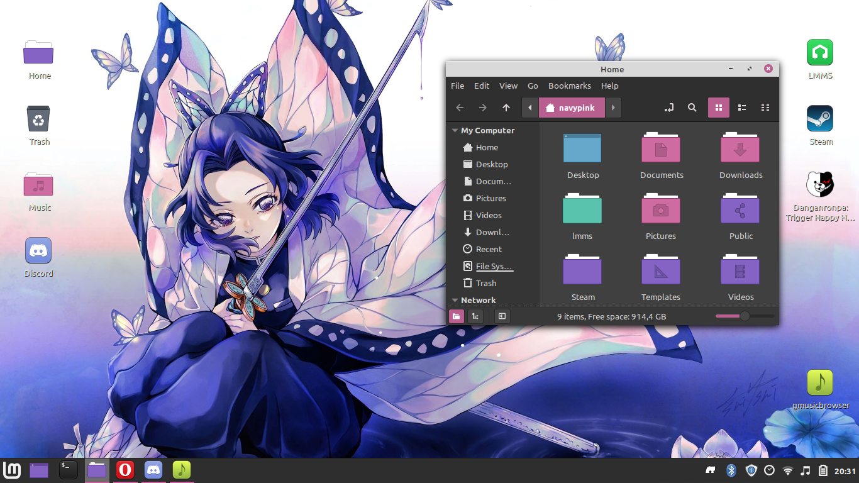The image size is (859, 483).
Task: Open the Help menu
Action: tap(610, 86)
